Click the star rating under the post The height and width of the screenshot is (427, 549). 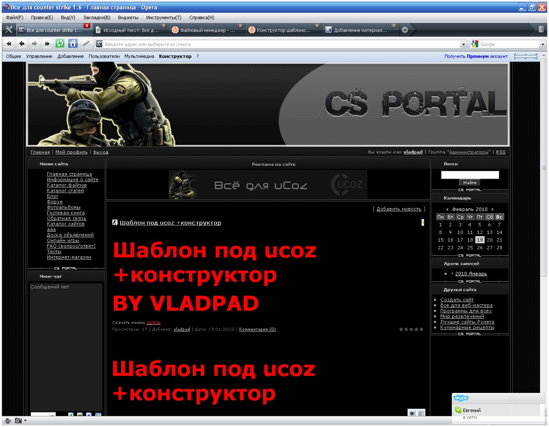click(x=411, y=329)
